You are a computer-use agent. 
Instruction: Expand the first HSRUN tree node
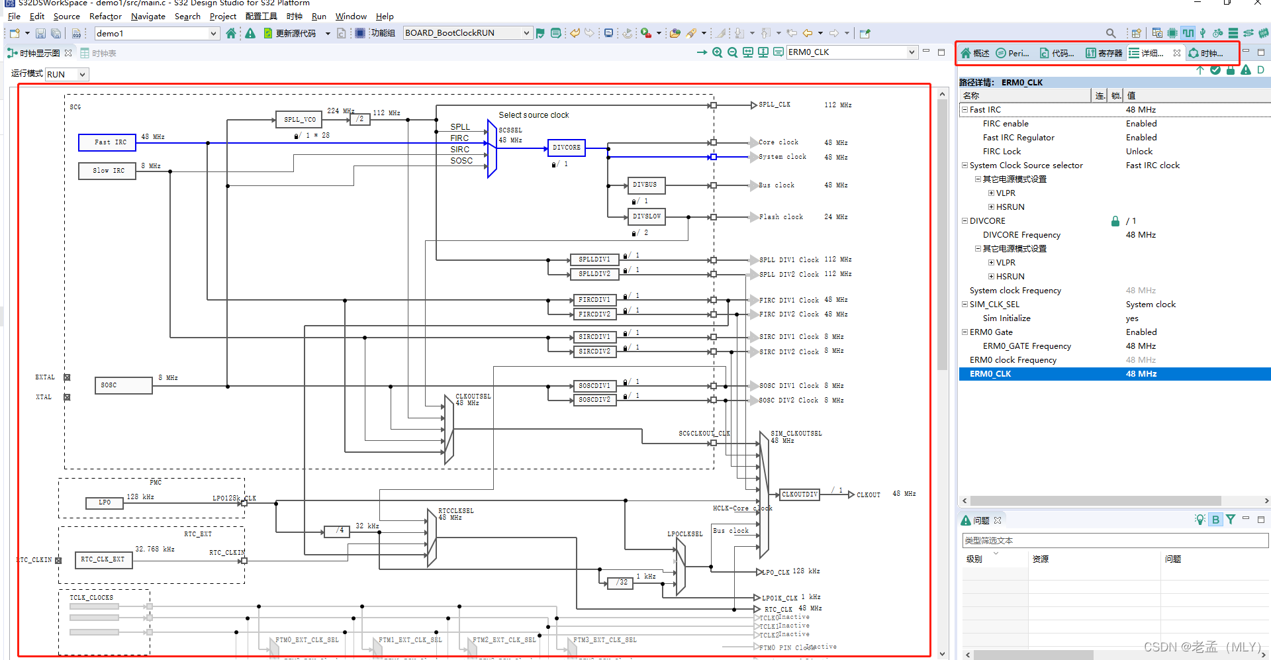click(x=991, y=207)
